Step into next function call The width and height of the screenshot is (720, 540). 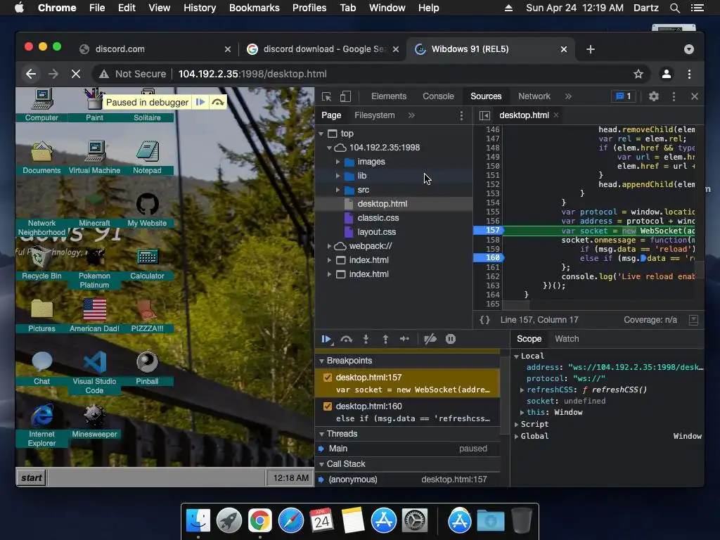[x=366, y=339]
